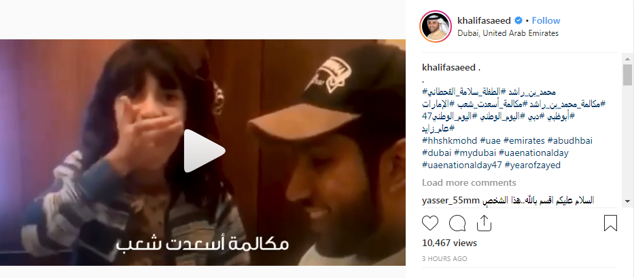The image size is (634, 278).
Task: Click the blue verified badge
Action: (x=518, y=20)
